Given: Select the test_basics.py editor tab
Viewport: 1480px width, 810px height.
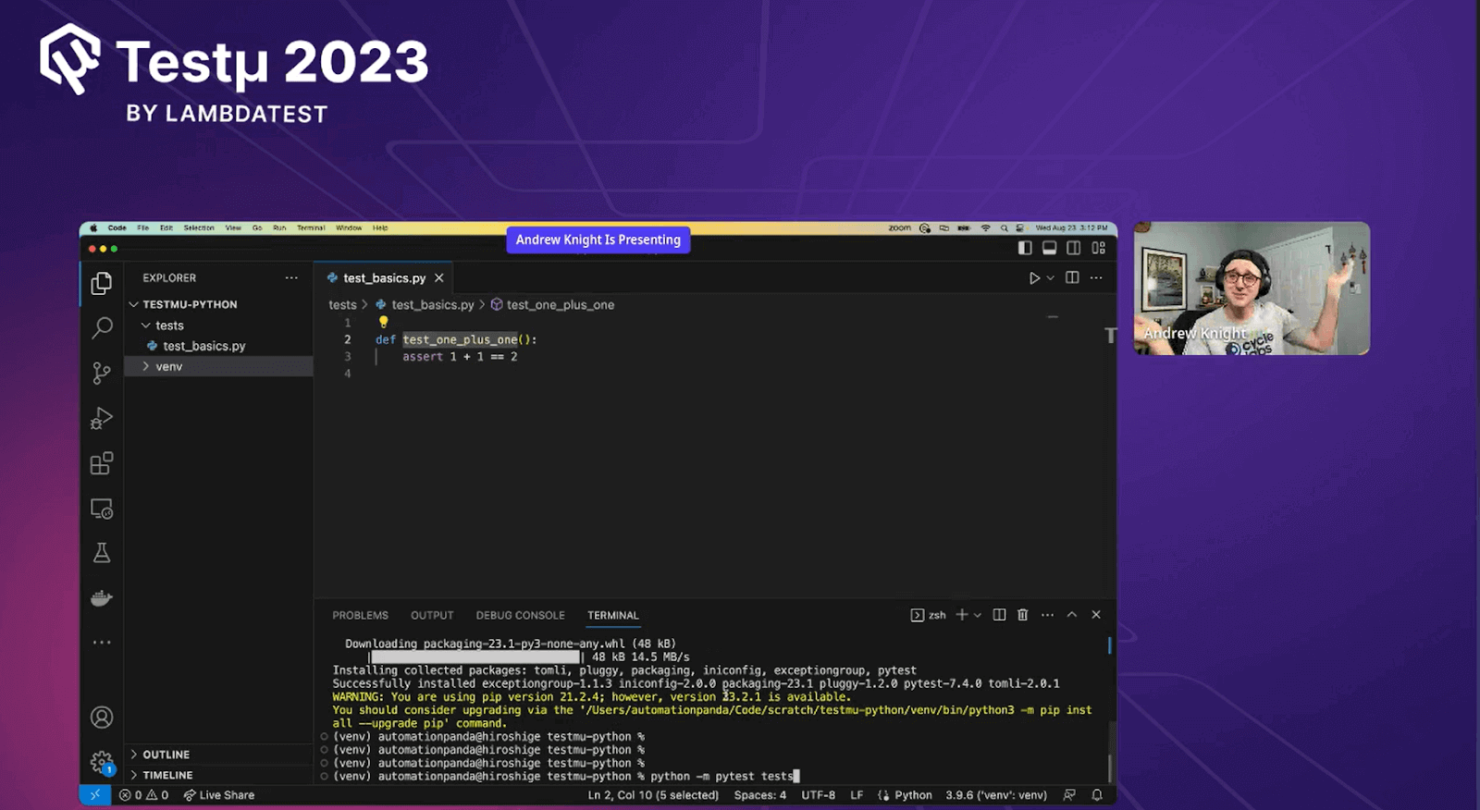Looking at the screenshot, I should [385, 278].
